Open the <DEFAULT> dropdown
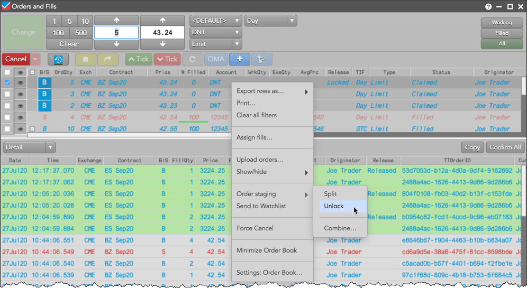The height and width of the screenshot is (288, 527). click(x=215, y=21)
